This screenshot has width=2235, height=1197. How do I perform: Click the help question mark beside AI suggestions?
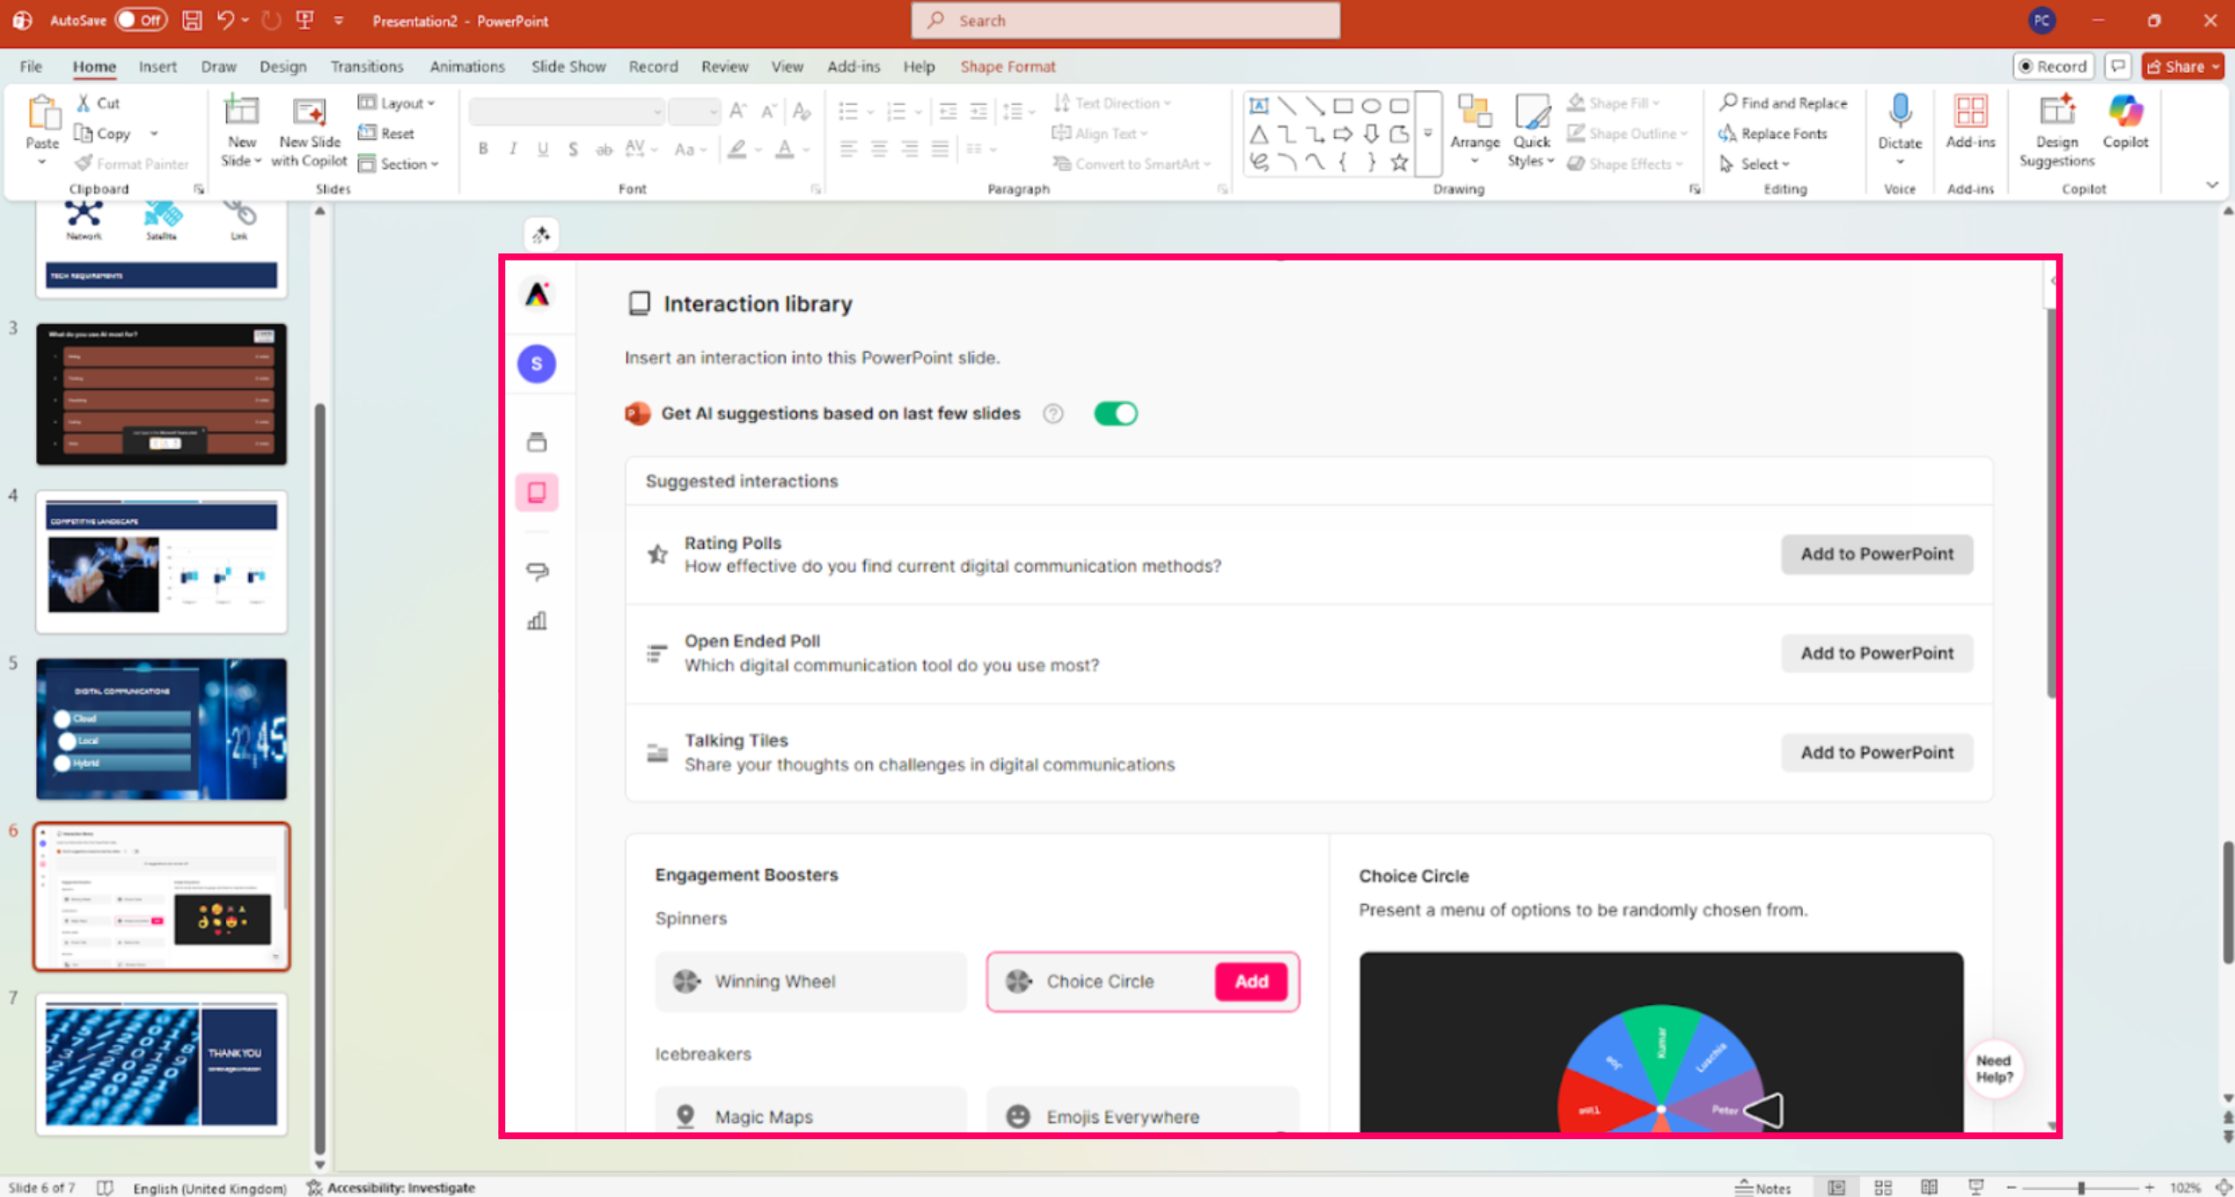pyautogui.click(x=1052, y=414)
